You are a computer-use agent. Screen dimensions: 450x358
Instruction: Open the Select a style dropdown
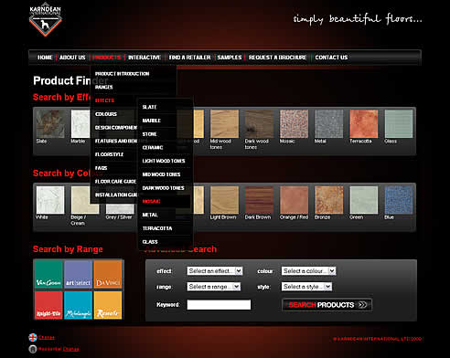pyautogui.click(x=306, y=287)
